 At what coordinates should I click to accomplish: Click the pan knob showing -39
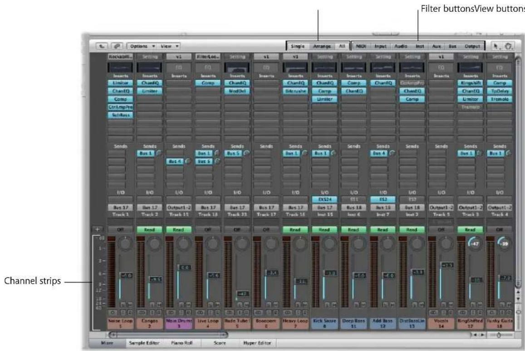pos(504,243)
